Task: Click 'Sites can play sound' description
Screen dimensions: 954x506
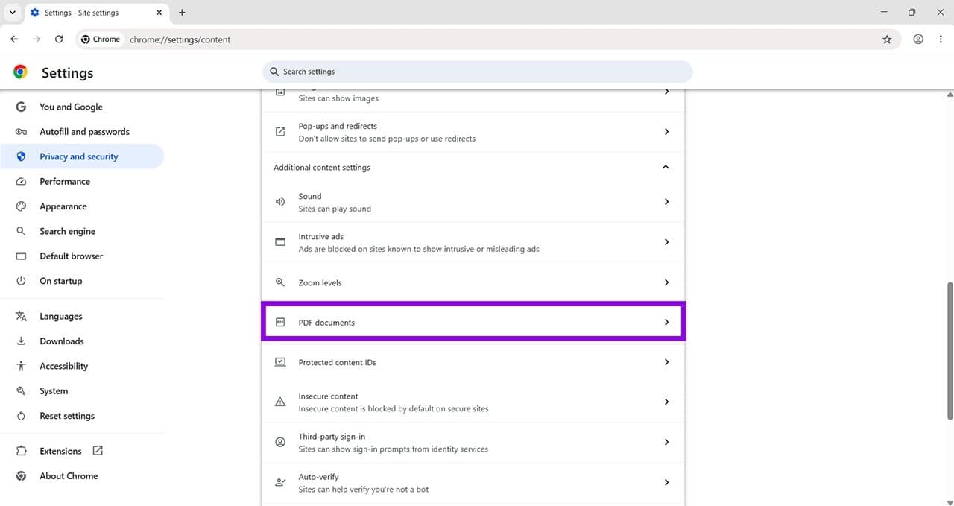Action: [x=335, y=209]
